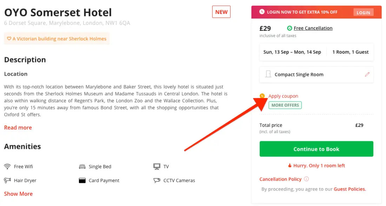Click the Card Payment amenity icon
386x206 pixels.
[x=82, y=180]
